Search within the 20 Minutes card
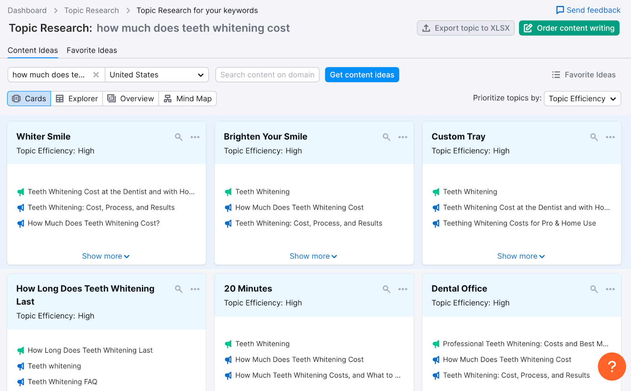 coord(386,289)
